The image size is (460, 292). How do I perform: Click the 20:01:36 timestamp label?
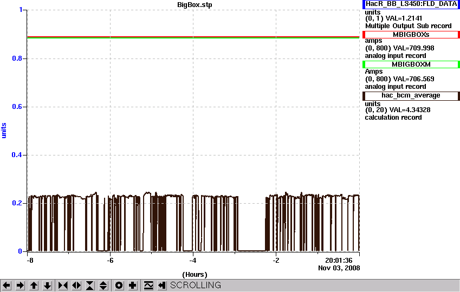pos(339,260)
